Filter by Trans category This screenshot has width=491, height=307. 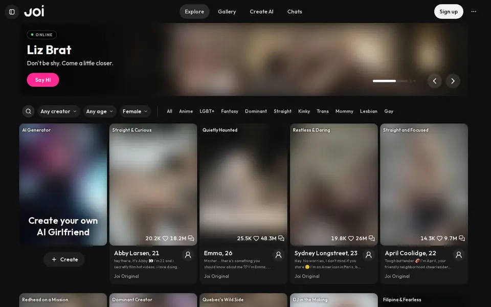point(323,111)
